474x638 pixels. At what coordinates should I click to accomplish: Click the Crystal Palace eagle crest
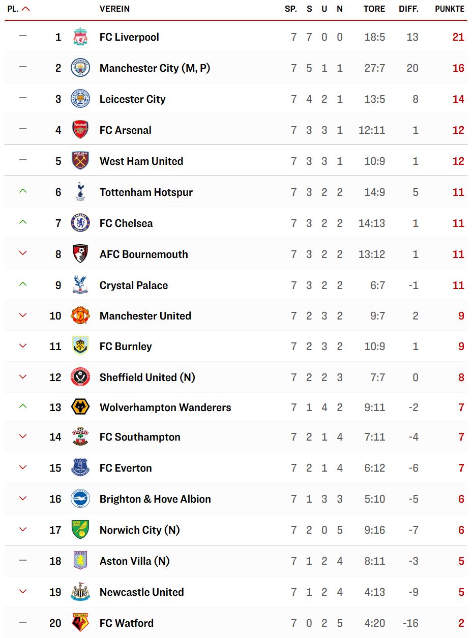pyautogui.click(x=80, y=285)
